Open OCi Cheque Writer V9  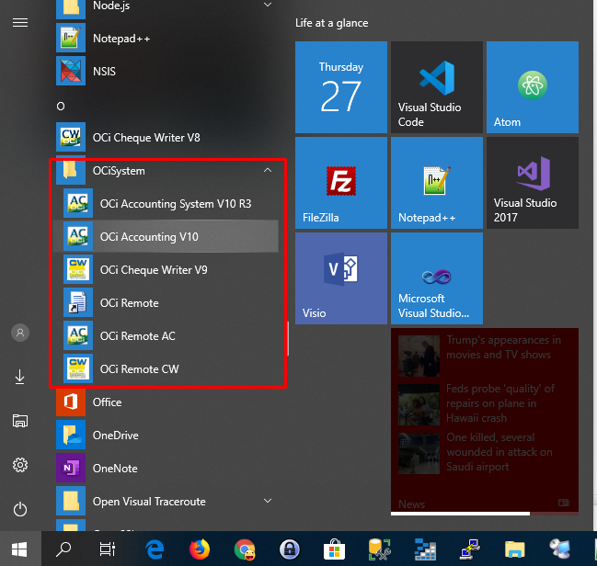tap(166, 270)
